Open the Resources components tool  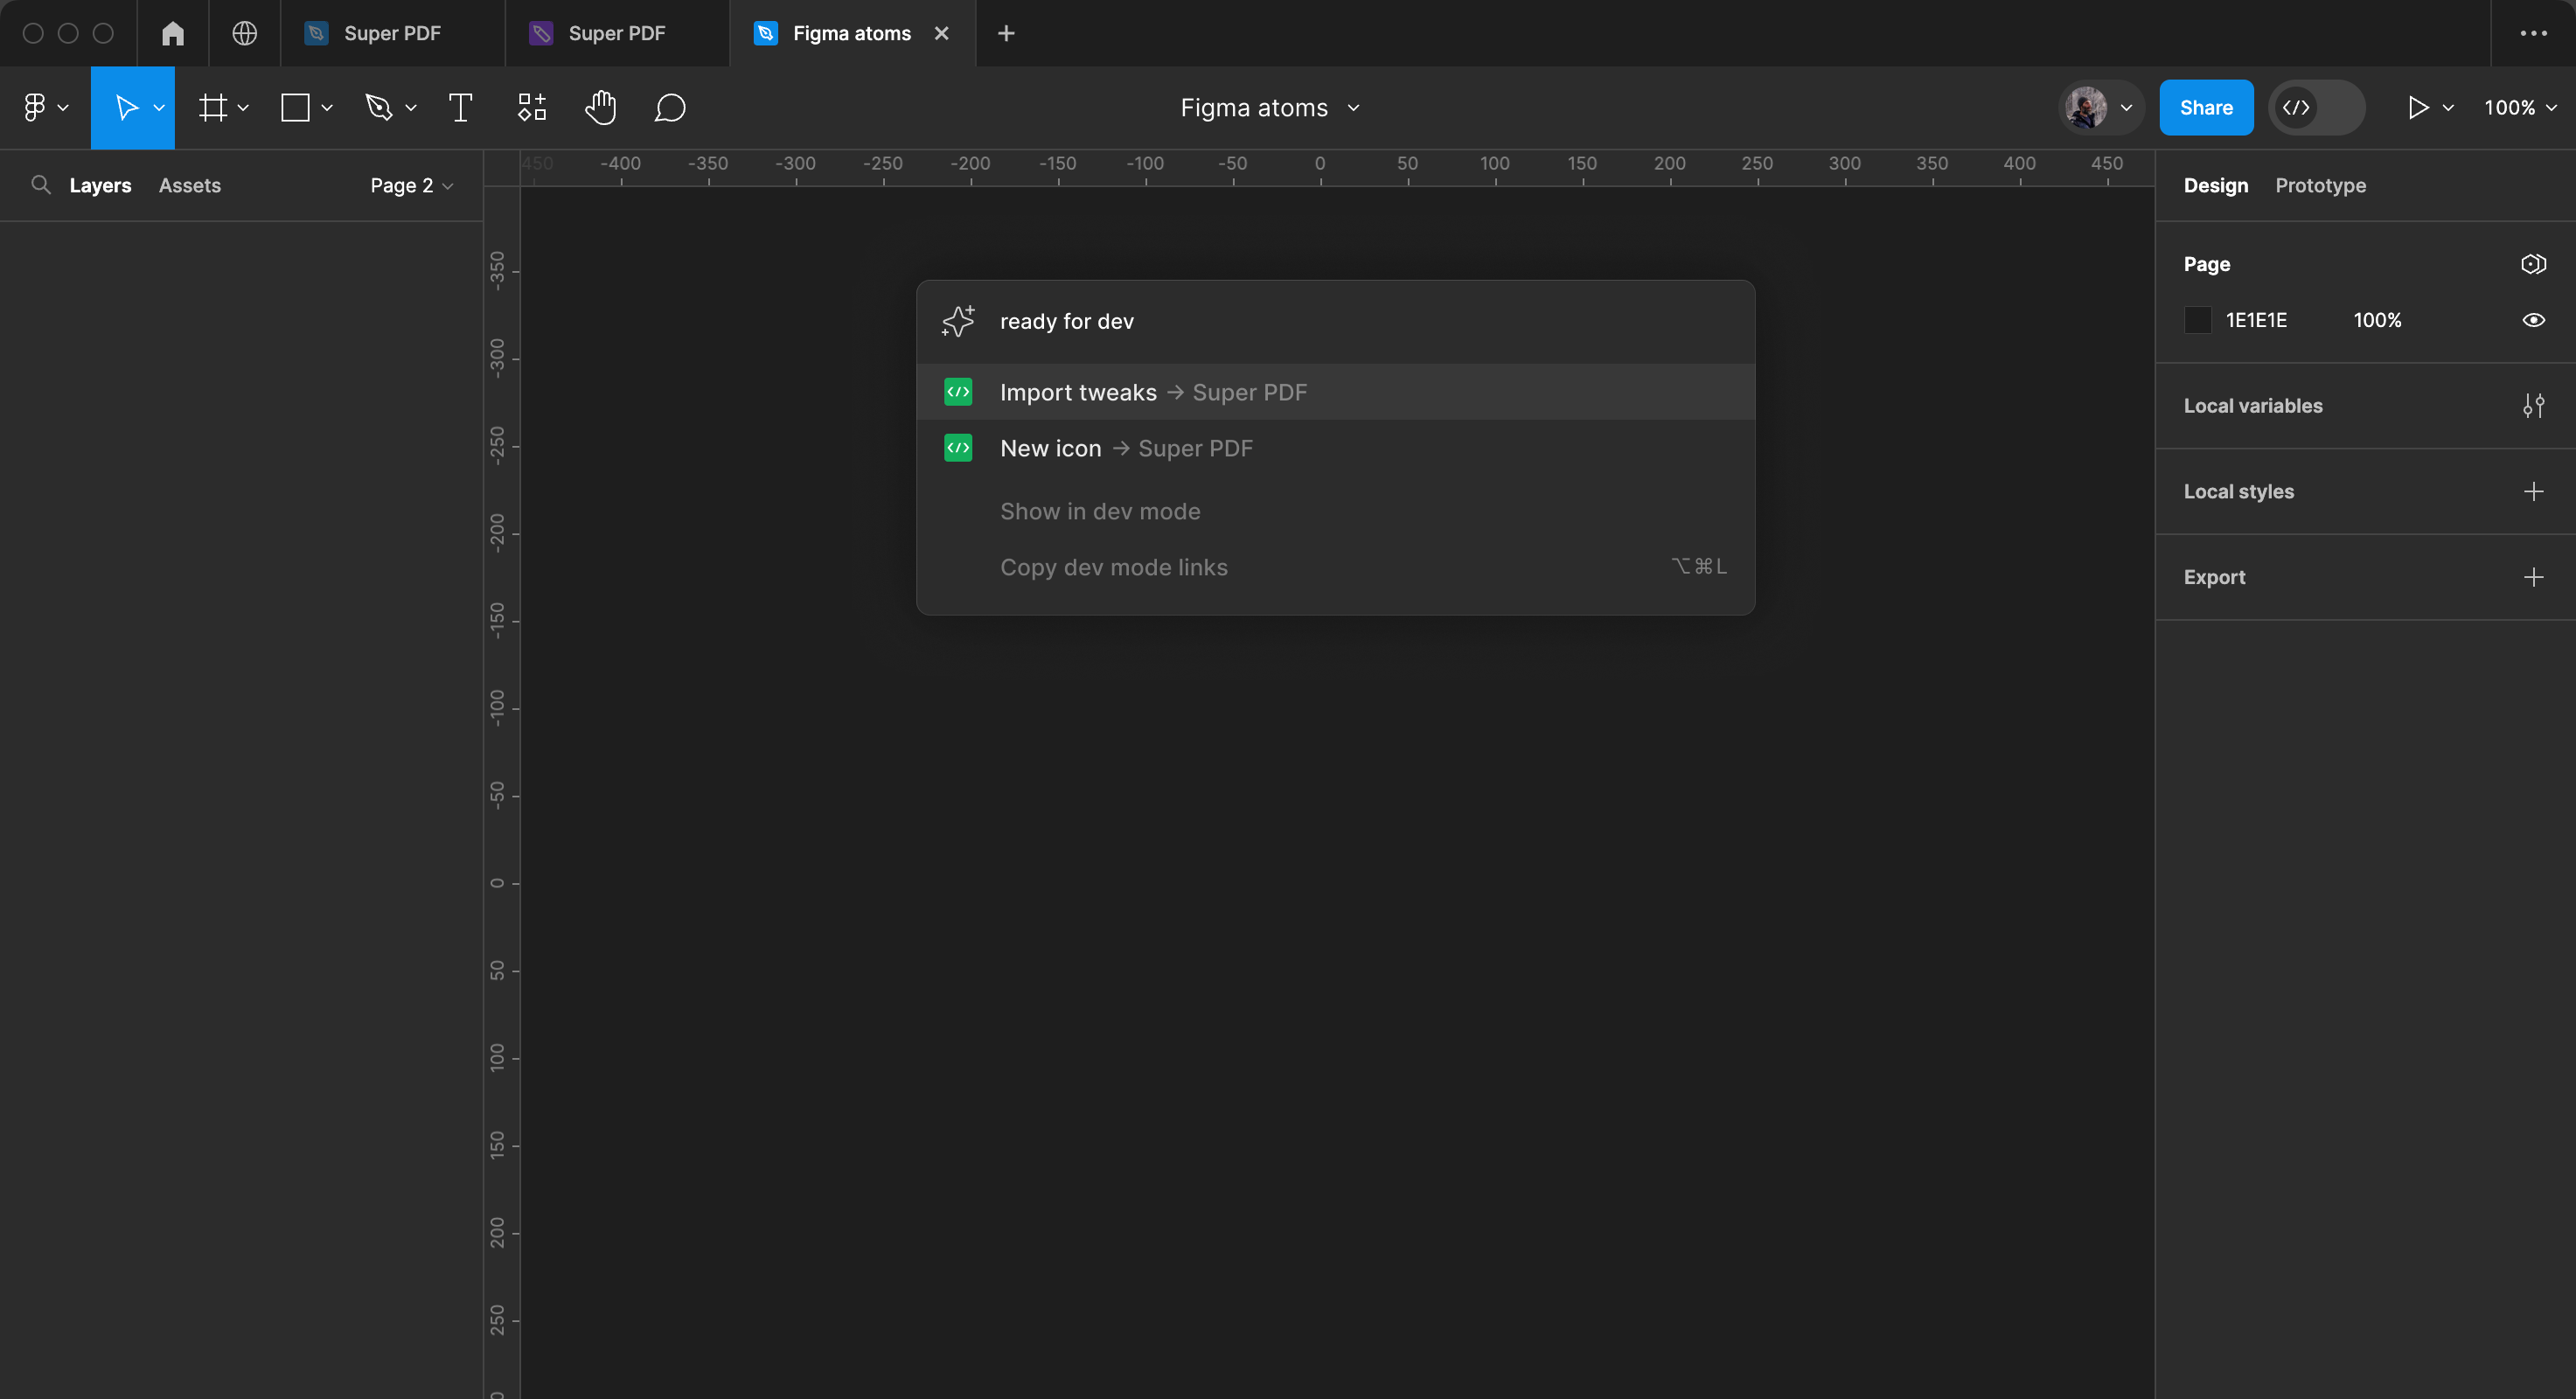[532, 107]
